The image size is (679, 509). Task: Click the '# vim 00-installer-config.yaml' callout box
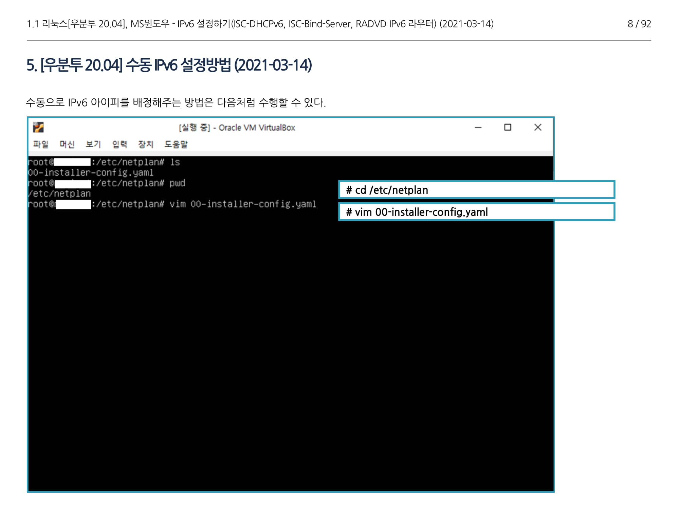(476, 212)
